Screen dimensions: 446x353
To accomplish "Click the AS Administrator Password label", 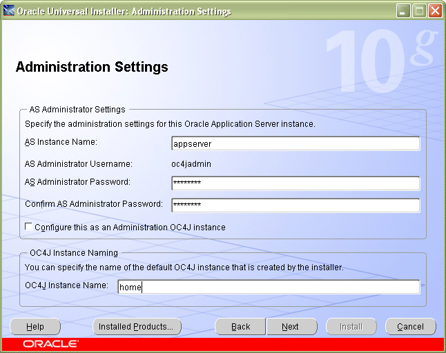I will [77, 182].
